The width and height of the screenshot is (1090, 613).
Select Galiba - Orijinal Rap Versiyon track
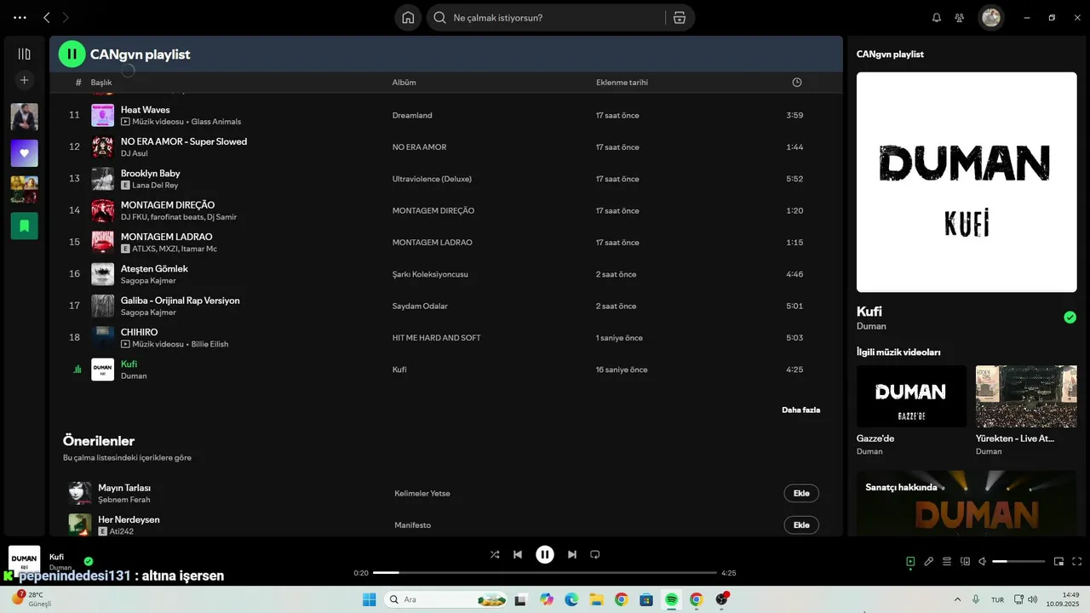(x=181, y=301)
